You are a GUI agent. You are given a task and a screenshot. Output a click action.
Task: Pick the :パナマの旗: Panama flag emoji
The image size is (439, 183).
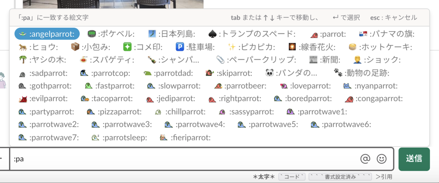(387, 34)
